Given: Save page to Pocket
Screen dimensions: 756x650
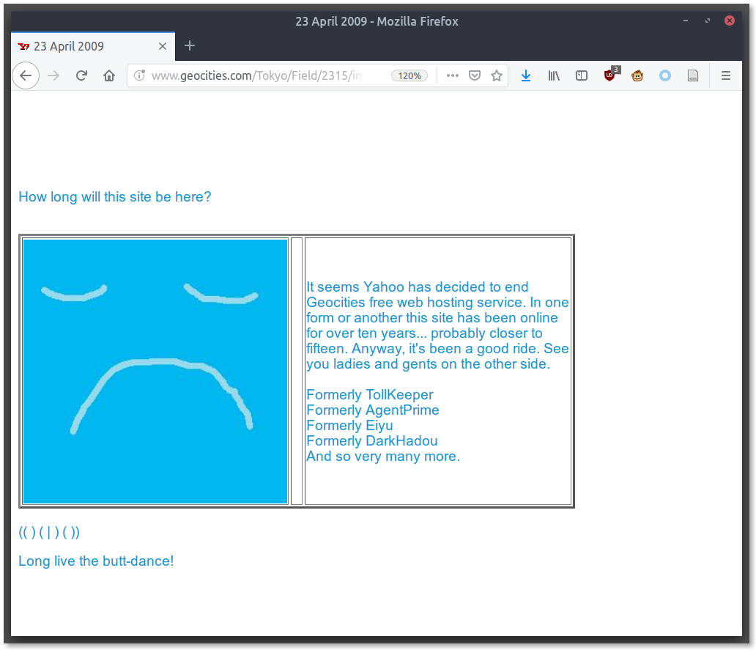Looking at the screenshot, I should (x=475, y=75).
